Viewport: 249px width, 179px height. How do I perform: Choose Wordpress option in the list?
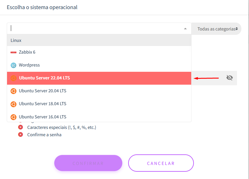click(99, 65)
